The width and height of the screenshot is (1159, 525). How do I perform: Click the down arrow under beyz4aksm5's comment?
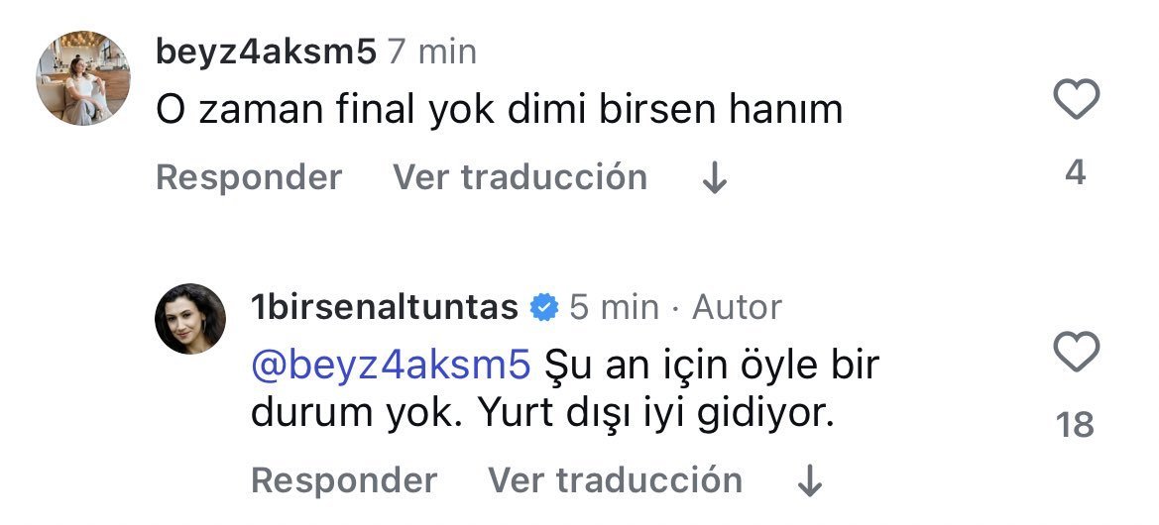point(714,178)
